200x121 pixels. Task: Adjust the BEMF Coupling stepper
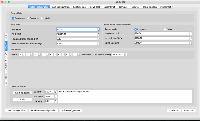coord(191,43)
